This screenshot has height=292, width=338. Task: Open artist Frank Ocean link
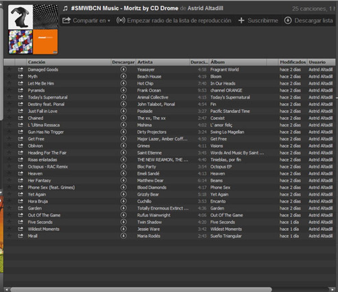point(149,90)
